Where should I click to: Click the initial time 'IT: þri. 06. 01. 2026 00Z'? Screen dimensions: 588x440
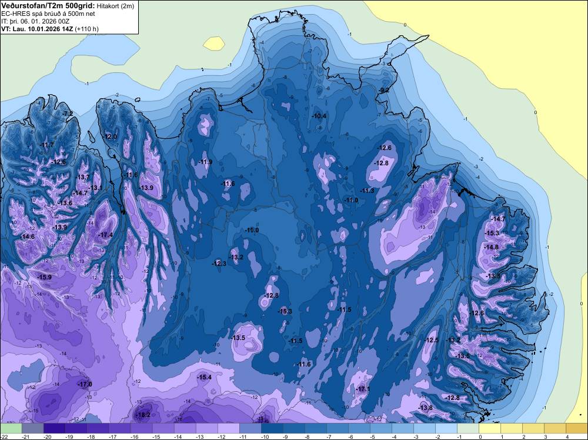35,21
